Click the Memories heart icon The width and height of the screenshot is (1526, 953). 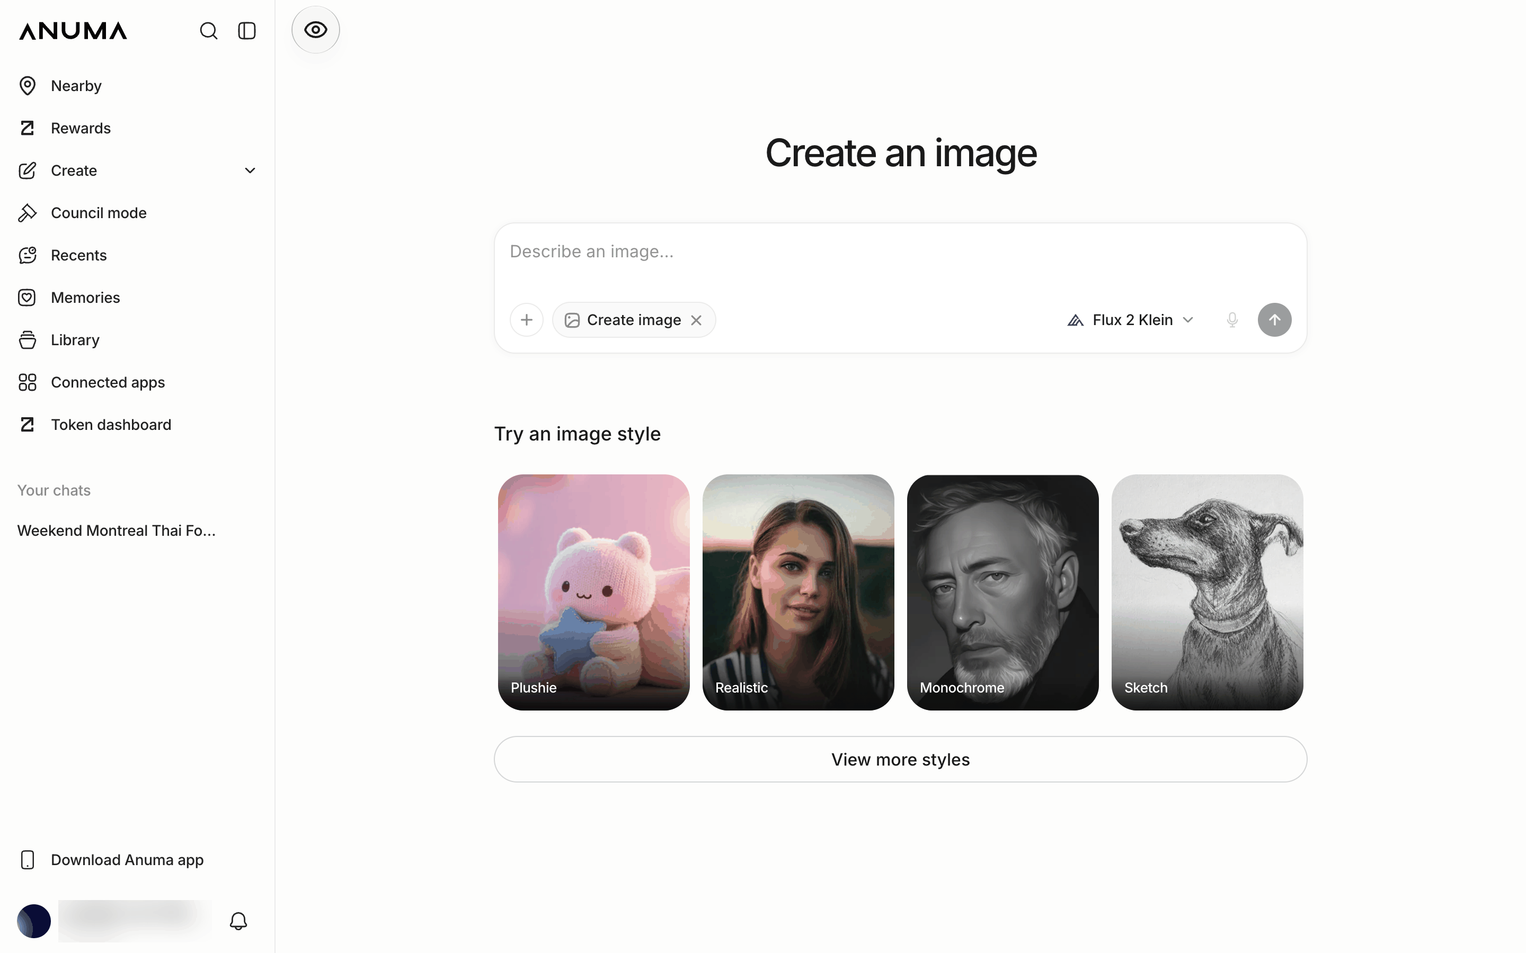(x=27, y=298)
